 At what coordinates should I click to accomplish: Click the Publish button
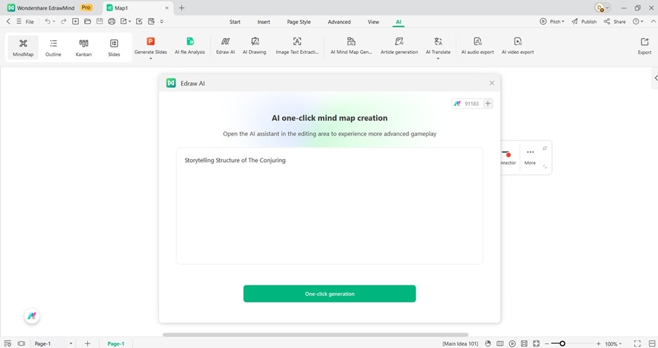point(583,21)
